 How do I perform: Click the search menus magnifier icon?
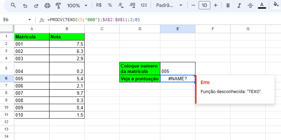pos(13,5)
